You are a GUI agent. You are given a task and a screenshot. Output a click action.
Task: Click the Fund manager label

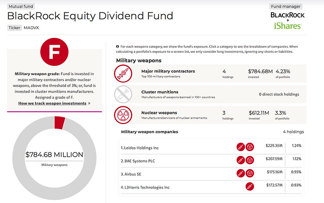coord(285,7)
